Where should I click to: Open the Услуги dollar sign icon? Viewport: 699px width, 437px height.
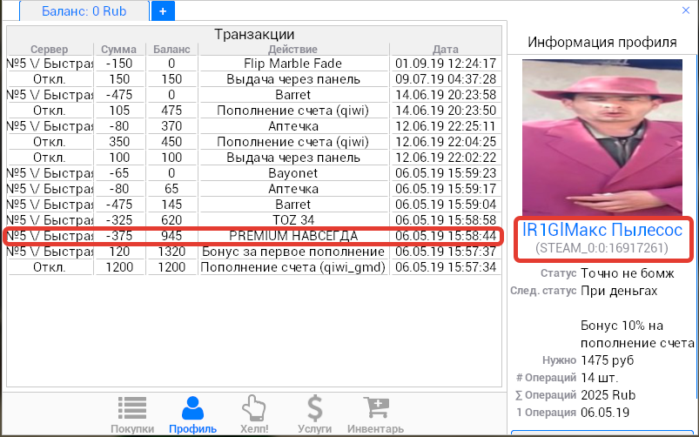pos(315,408)
